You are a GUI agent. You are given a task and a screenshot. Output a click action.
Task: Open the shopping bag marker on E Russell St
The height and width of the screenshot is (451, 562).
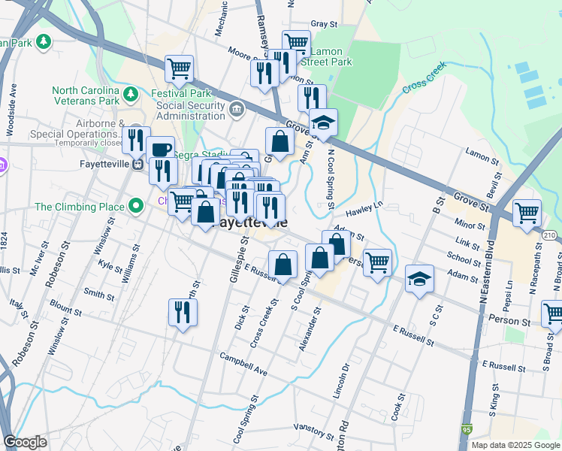coord(283,264)
